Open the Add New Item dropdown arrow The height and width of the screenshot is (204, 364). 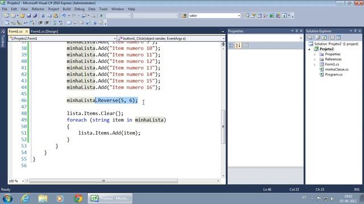[x=18, y=16]
